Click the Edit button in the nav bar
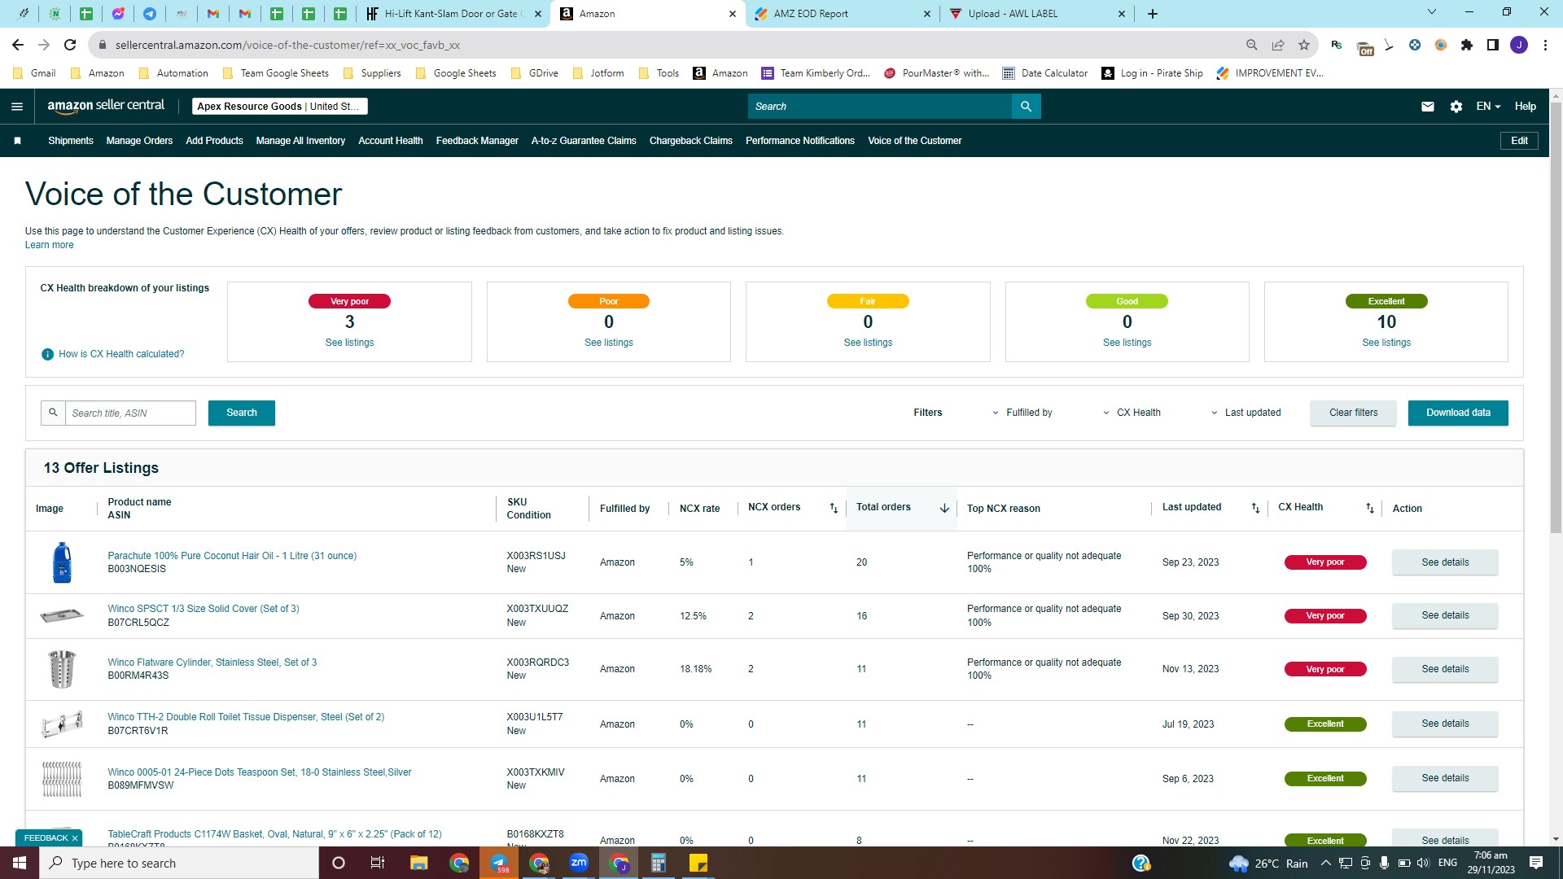 [x=1519, y=141]
